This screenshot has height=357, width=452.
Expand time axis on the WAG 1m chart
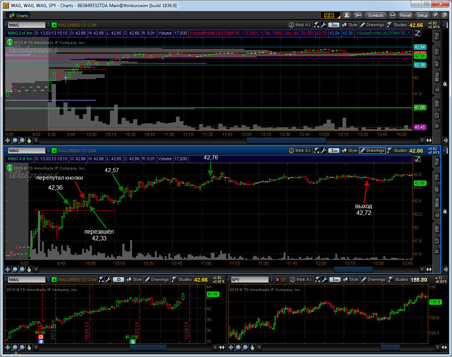[x=429, y=269]
